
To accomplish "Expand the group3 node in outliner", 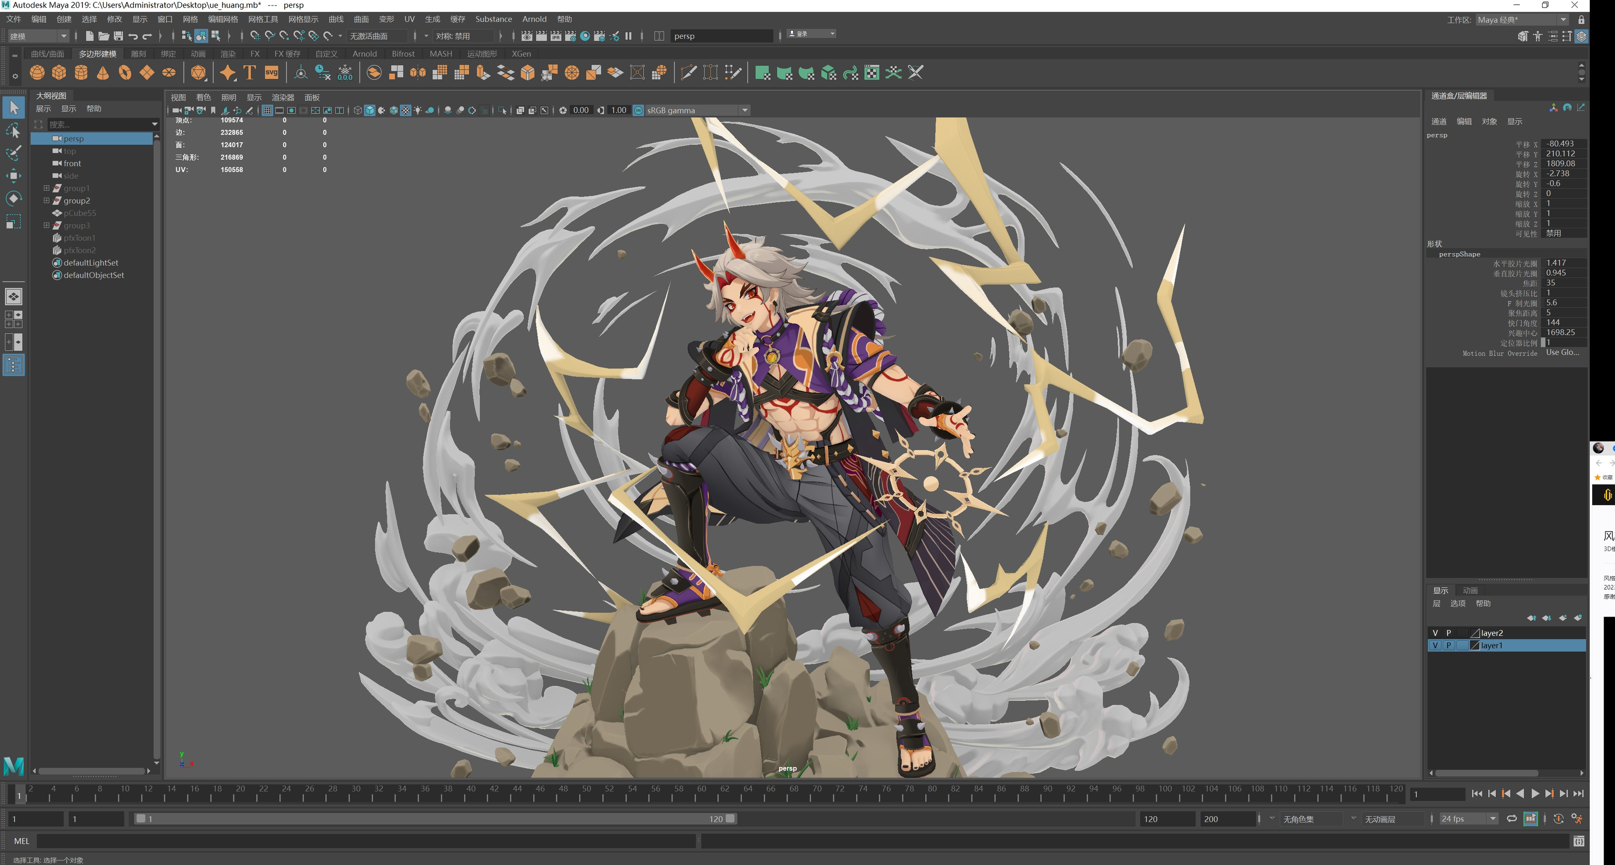I will [46, 225].
